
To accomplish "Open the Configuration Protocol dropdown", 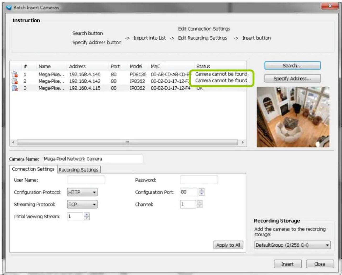I will click(82, 192).
